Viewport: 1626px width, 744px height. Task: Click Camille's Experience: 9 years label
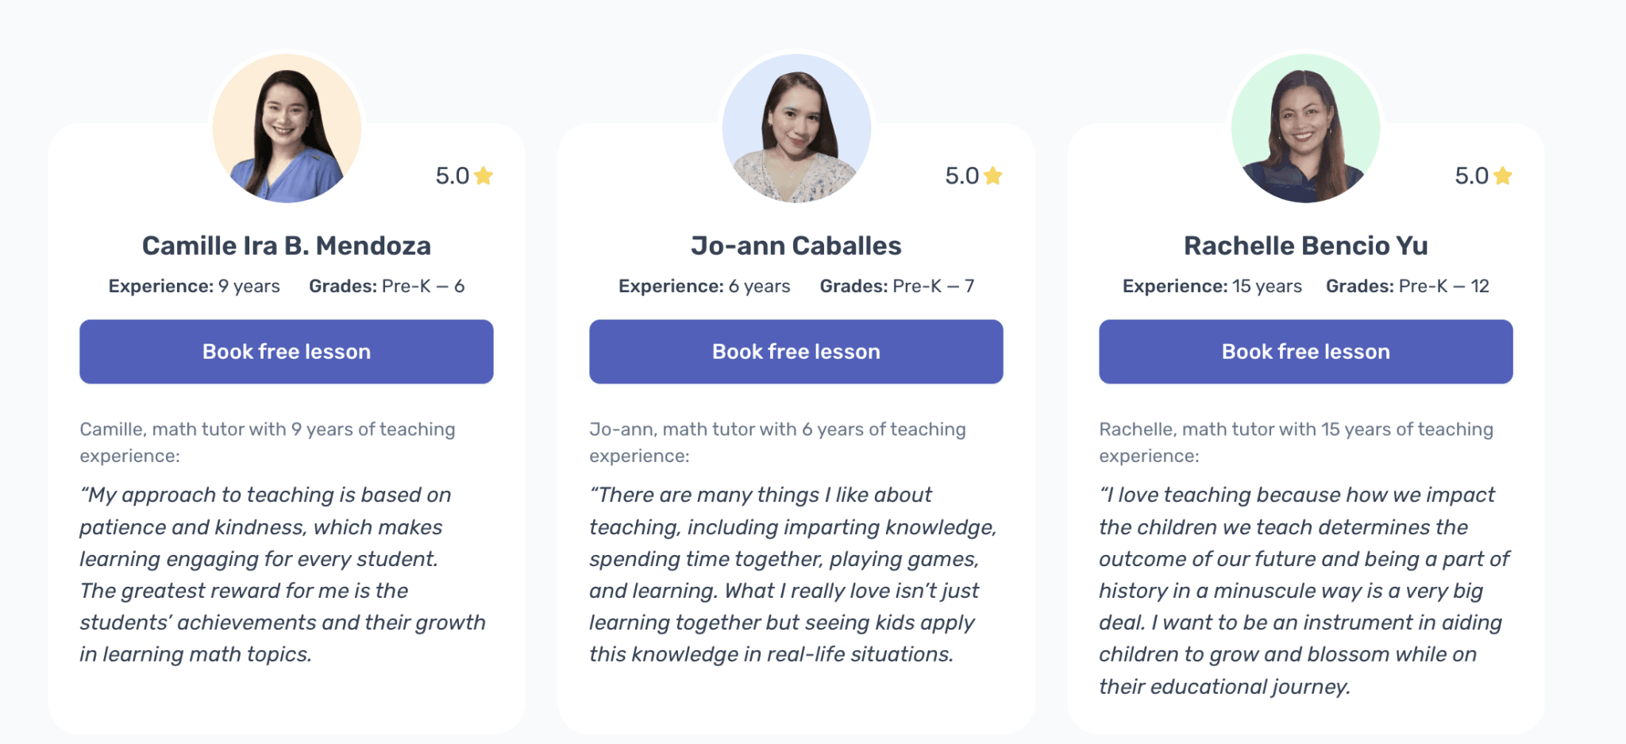tap(193, 286)
